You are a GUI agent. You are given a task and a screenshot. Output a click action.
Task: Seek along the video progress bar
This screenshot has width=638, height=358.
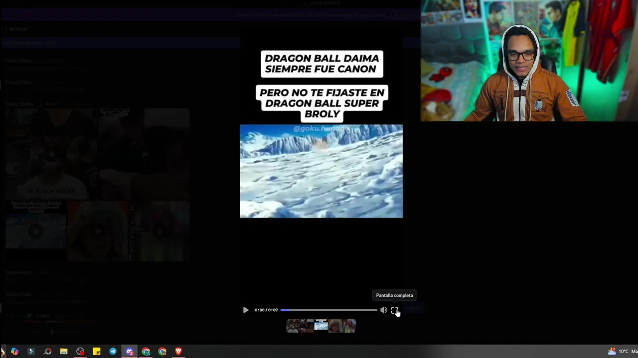pos(328,310)
